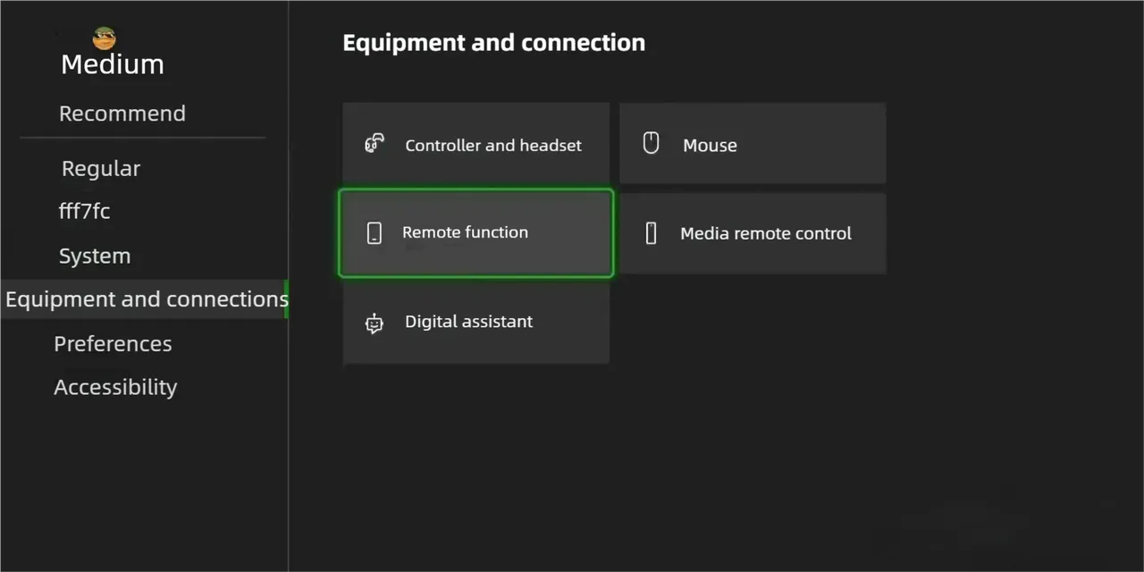Viewport: 1144px width, 572px height.
Task: Open the Digital assistant tile
Action: pos(475,322)
